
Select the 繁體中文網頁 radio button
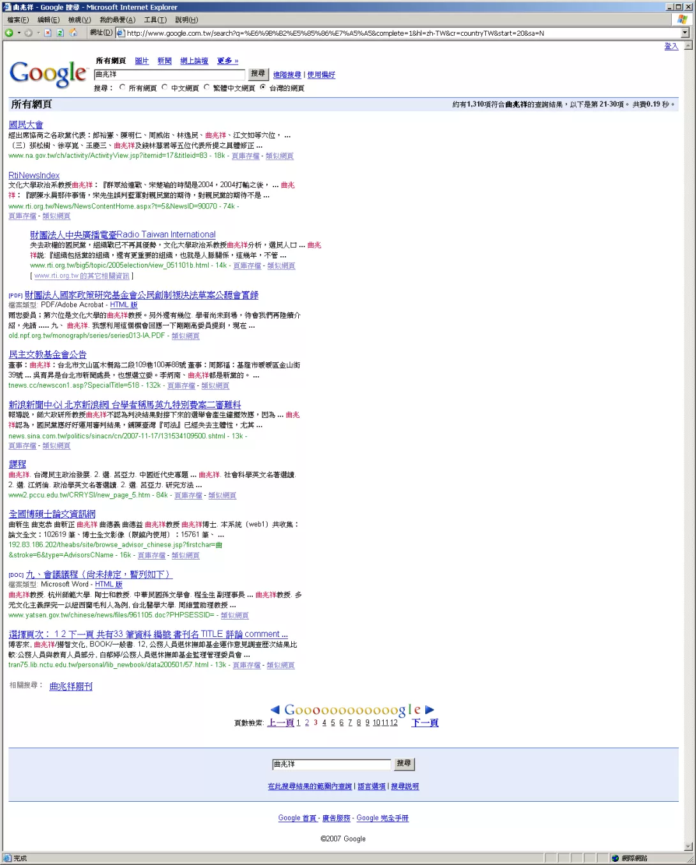tap(207, 88)
